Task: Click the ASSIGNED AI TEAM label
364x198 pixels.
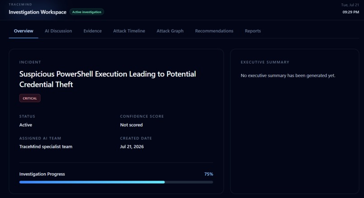Action: (x=40, y=138)
